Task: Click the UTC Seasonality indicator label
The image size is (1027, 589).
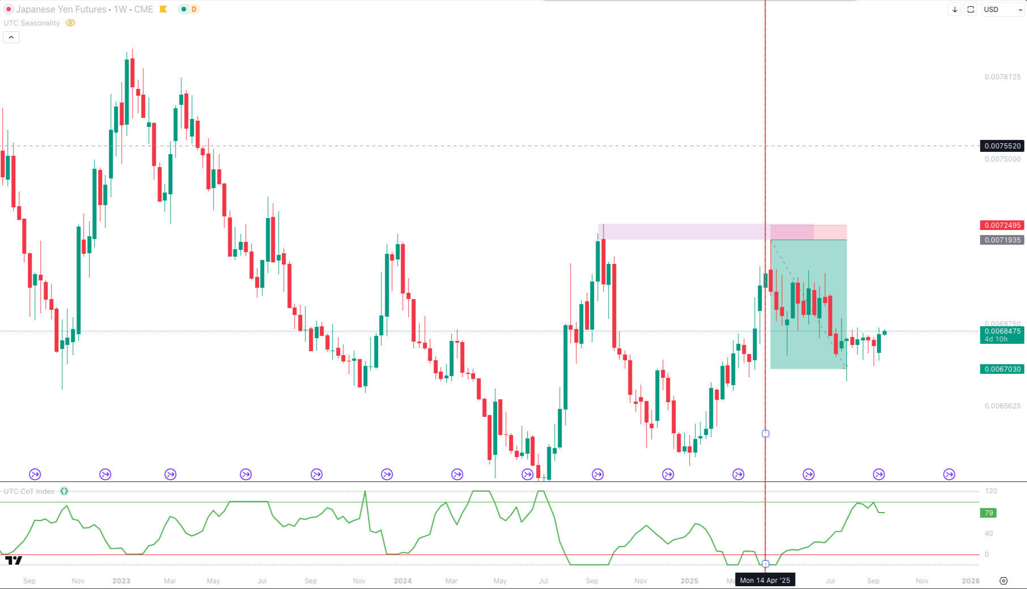Action: pyautogui.click(x=32, y=23)
